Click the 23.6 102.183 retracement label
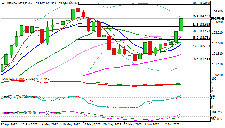The height and width of the screenshot is (128, 225). coord(201,46)
